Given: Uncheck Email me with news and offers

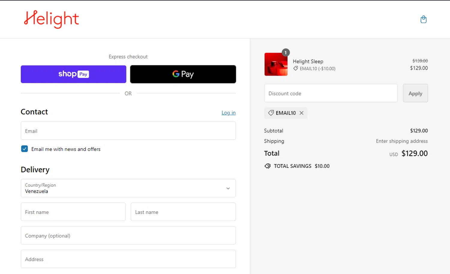Looking at the screenshot, I should pos(25,149).
